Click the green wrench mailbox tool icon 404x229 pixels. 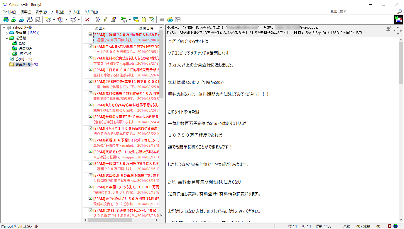tap(124, 20)
